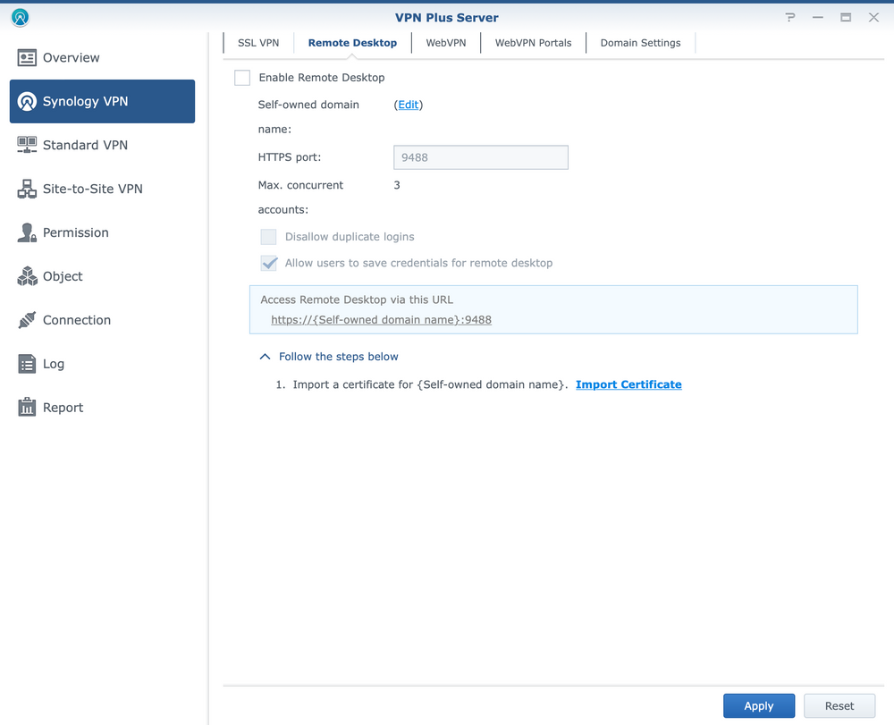The image size is (894, 725).
Task: Click the Site-to-Site VPN network icon
Action: (27, 189)
